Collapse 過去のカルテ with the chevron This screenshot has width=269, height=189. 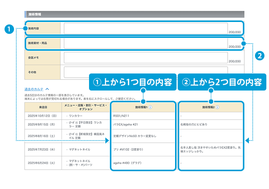[x=47, y=89]
